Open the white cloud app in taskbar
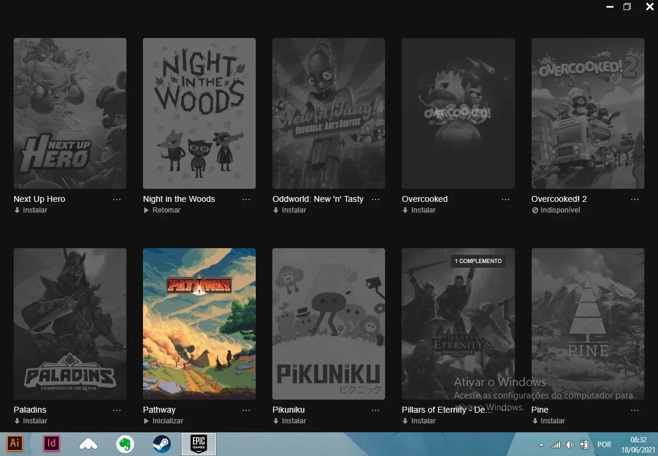The height and width of the screenshot is (456, 658). [x=88, y=444]
